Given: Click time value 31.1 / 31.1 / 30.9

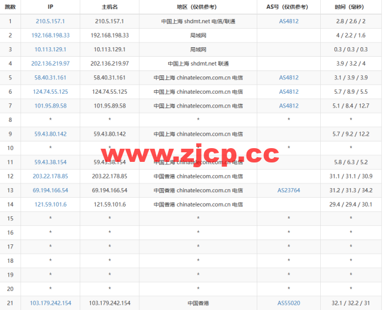Looking at the screenshot, I should (x=351, y=176).
